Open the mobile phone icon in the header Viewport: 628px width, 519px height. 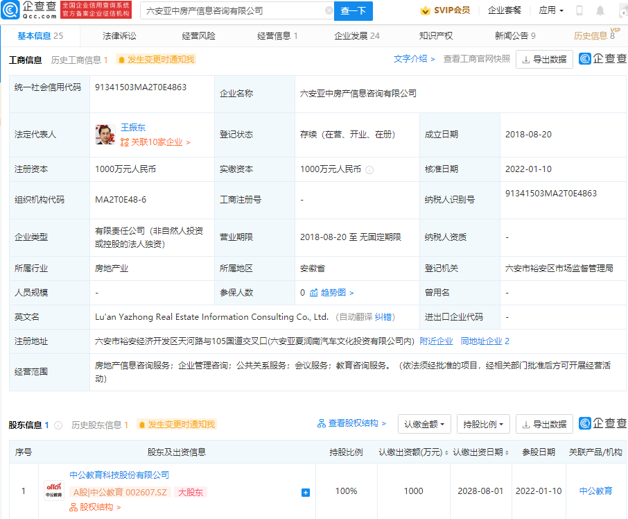pyautogui.click(x=579, y=10)
